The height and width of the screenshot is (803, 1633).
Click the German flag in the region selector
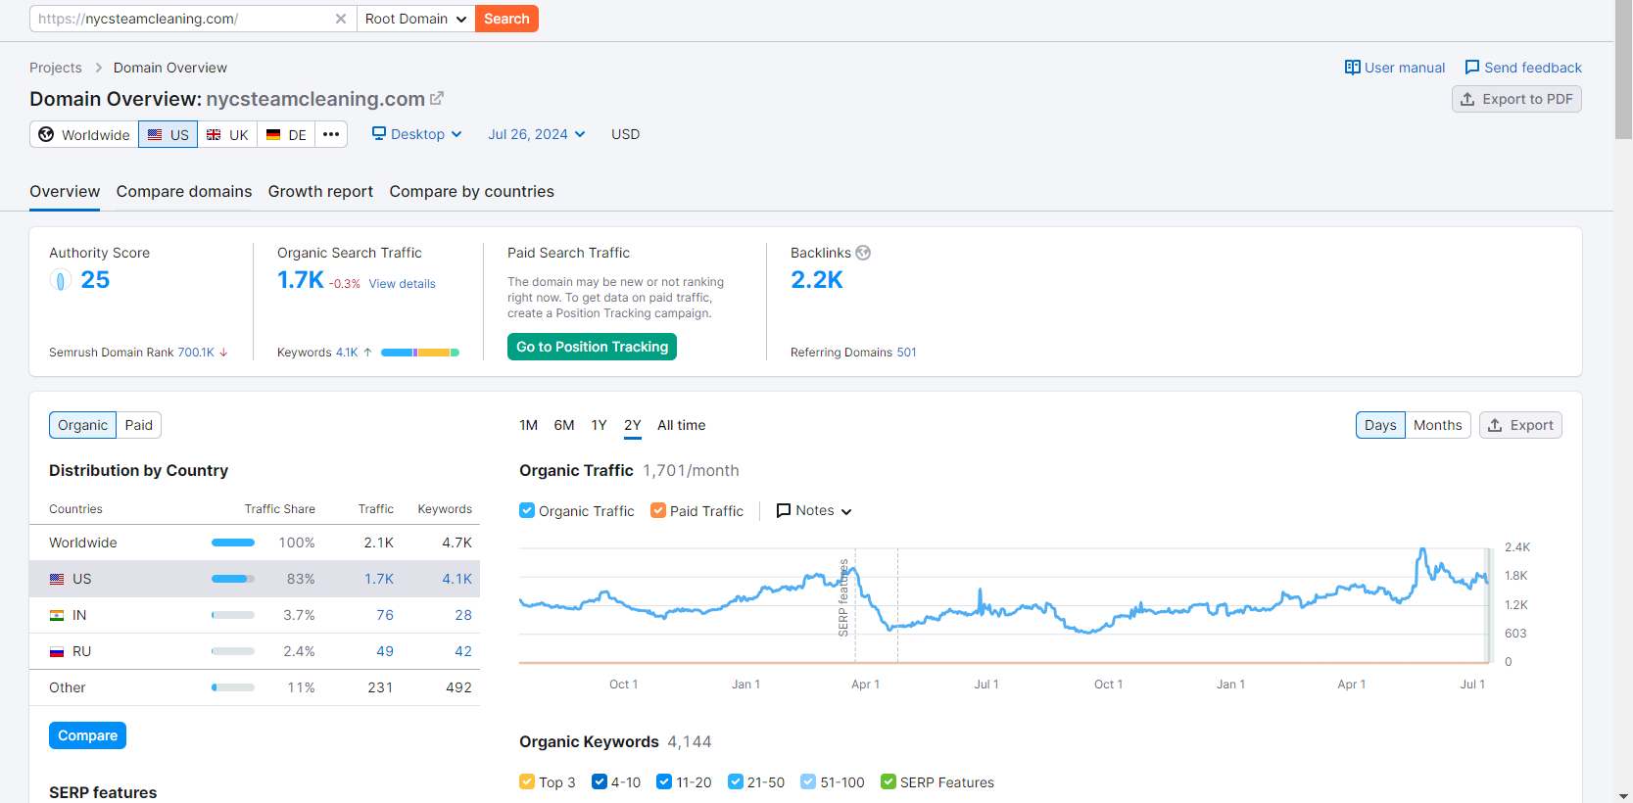point(273,135)
